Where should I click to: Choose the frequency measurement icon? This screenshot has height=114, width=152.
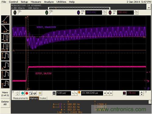pos(5,47)
